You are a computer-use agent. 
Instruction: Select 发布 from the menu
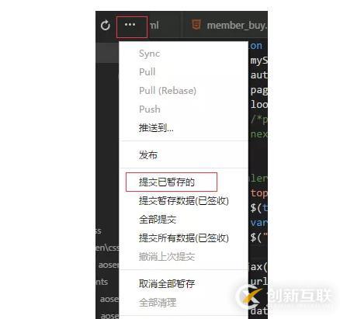(x=148, y=155)
